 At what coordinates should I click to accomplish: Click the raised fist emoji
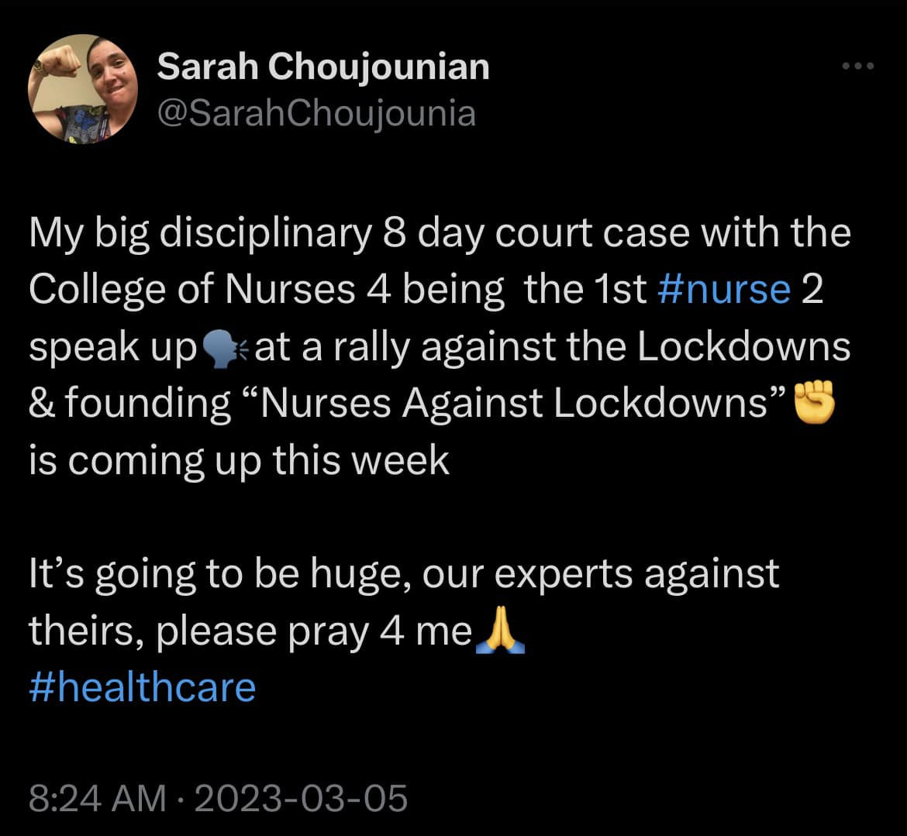[812, 404]
